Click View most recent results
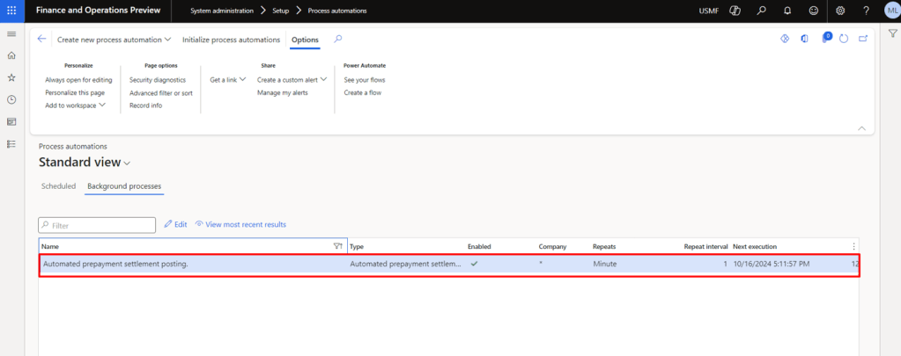The image size is (901, 356). tap(240, 224)
